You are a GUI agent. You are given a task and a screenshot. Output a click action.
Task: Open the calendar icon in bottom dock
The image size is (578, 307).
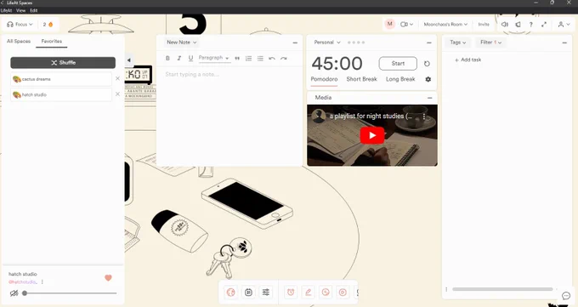point(248,293)
